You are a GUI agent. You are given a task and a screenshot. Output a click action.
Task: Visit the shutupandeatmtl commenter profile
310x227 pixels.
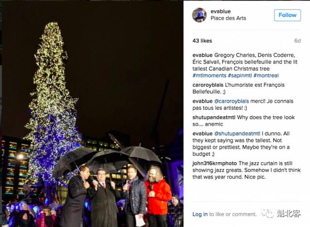[x=214, y=117]
